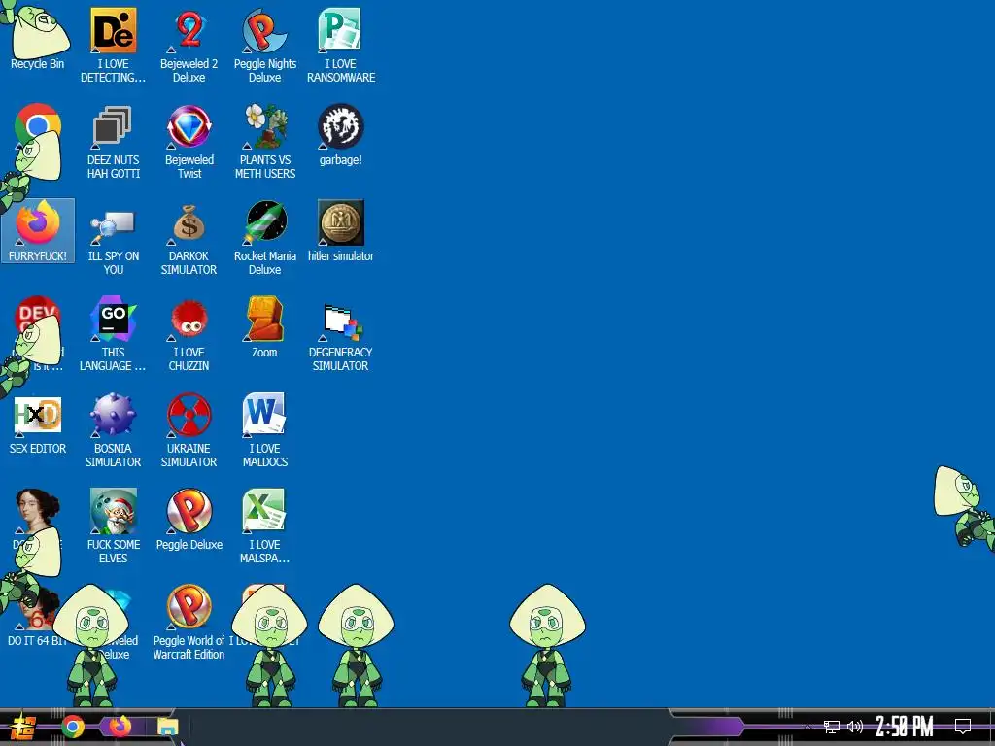Image resolution: width=995 pixels, height=746 pixels.
Task: Launch the 'DARKOK SIMULATOR' money bag icon
Action: click(x=189, y=238)
